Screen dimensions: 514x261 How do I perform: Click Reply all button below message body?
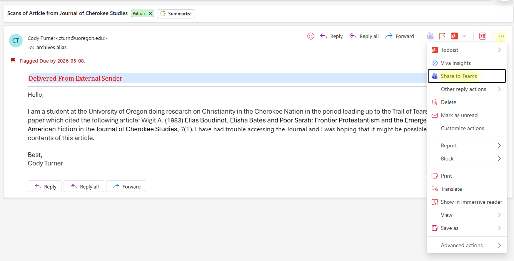(x=84, y=187)
